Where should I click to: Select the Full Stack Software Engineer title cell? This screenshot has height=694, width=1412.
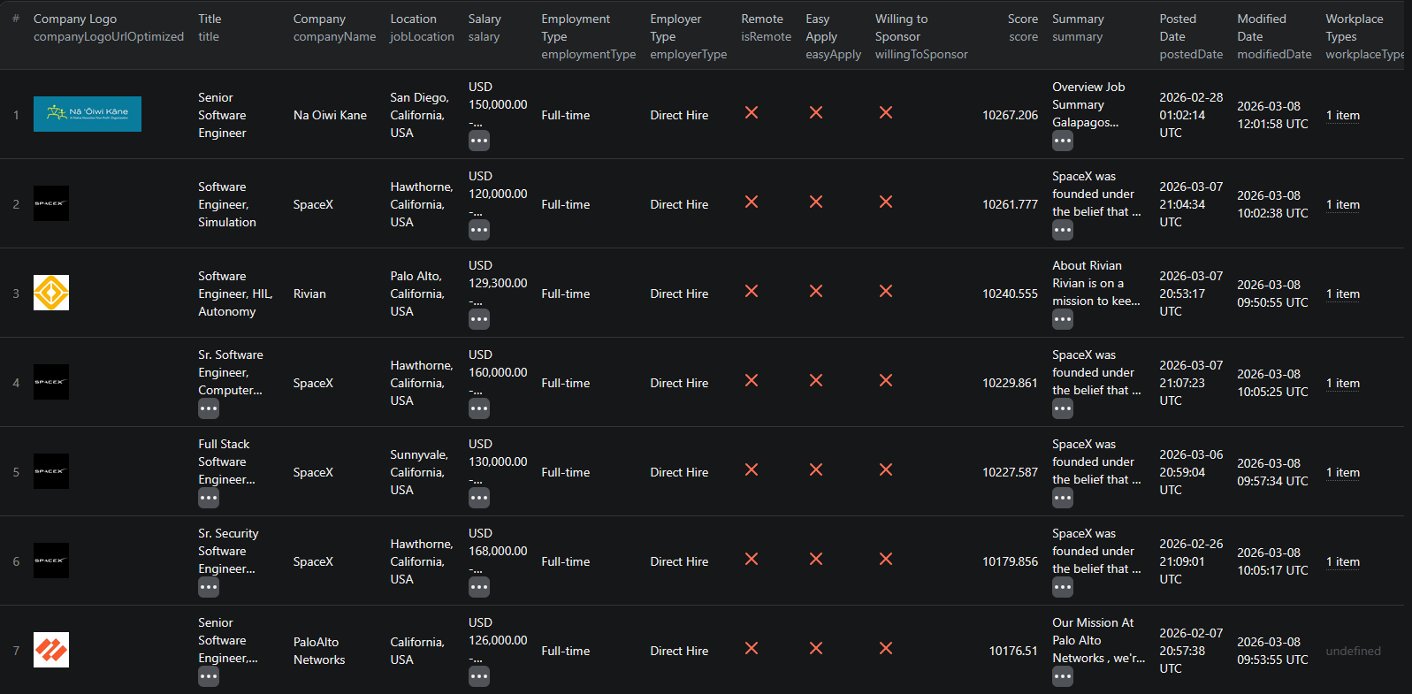point(226,461)
